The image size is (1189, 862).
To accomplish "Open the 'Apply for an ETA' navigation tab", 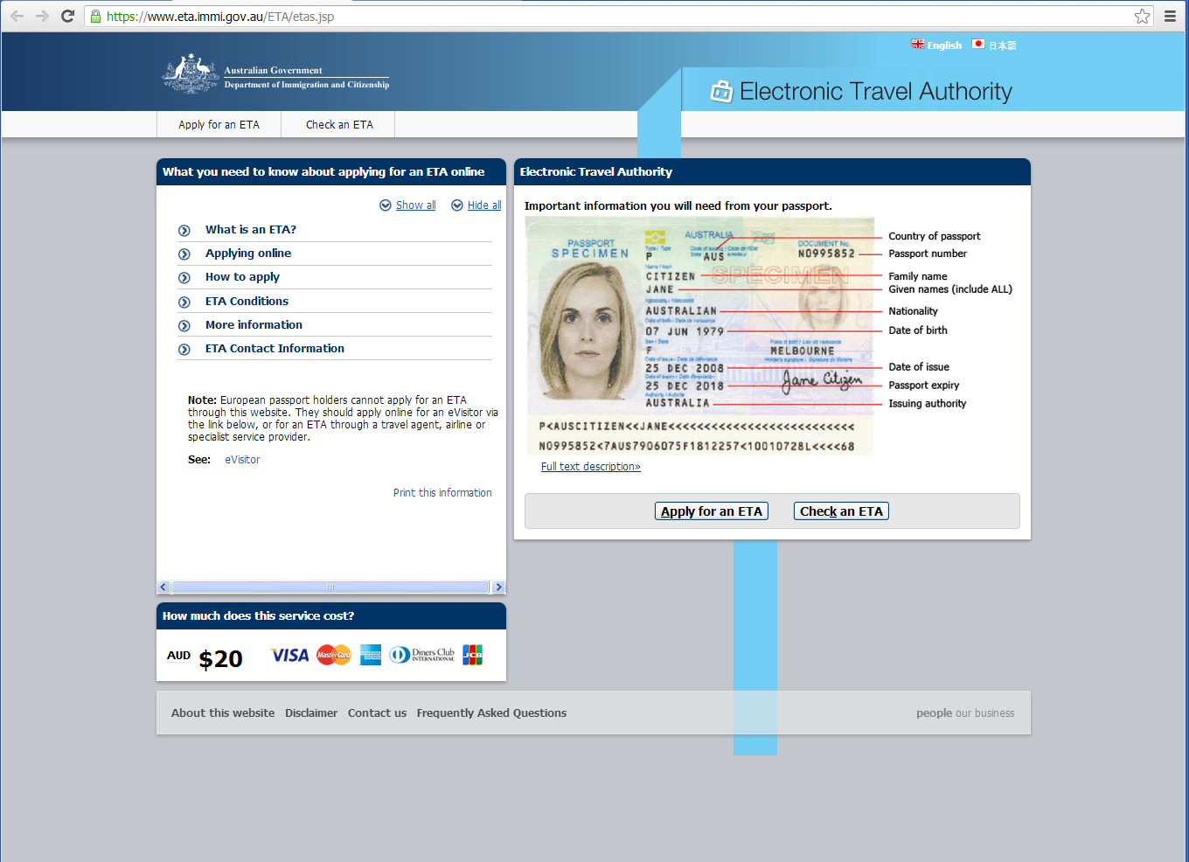I will (x=219, y=125).
